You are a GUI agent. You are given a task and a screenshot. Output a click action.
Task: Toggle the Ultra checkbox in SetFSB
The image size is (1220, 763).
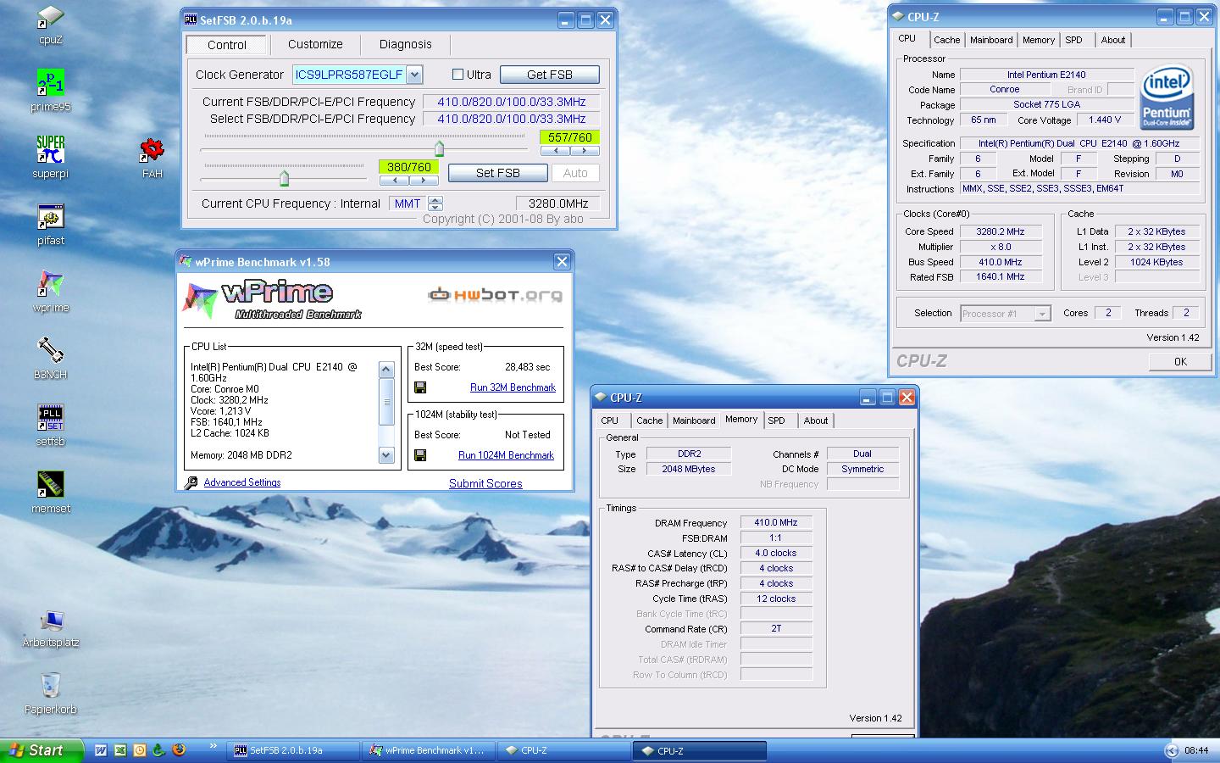point(457,75)
